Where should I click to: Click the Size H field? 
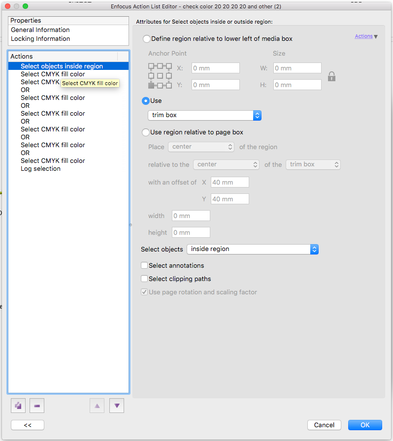(x=297, y=85)
